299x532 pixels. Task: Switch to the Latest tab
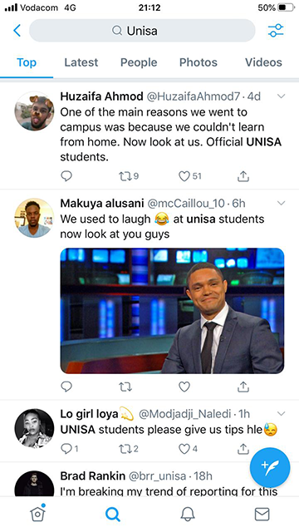click(81, 62)
